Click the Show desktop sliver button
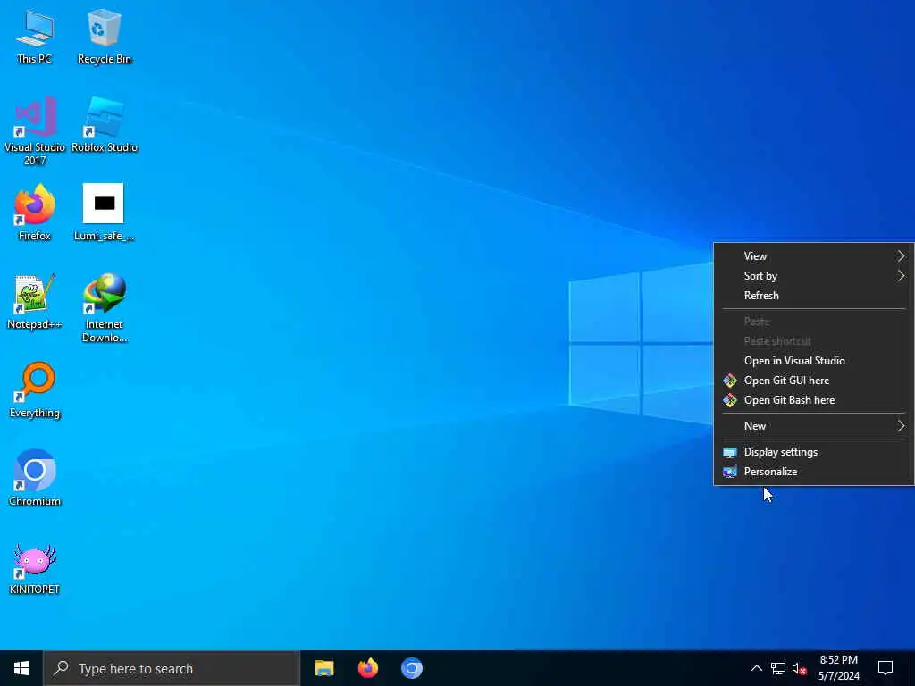915x686 pixels. coord(912,668)
